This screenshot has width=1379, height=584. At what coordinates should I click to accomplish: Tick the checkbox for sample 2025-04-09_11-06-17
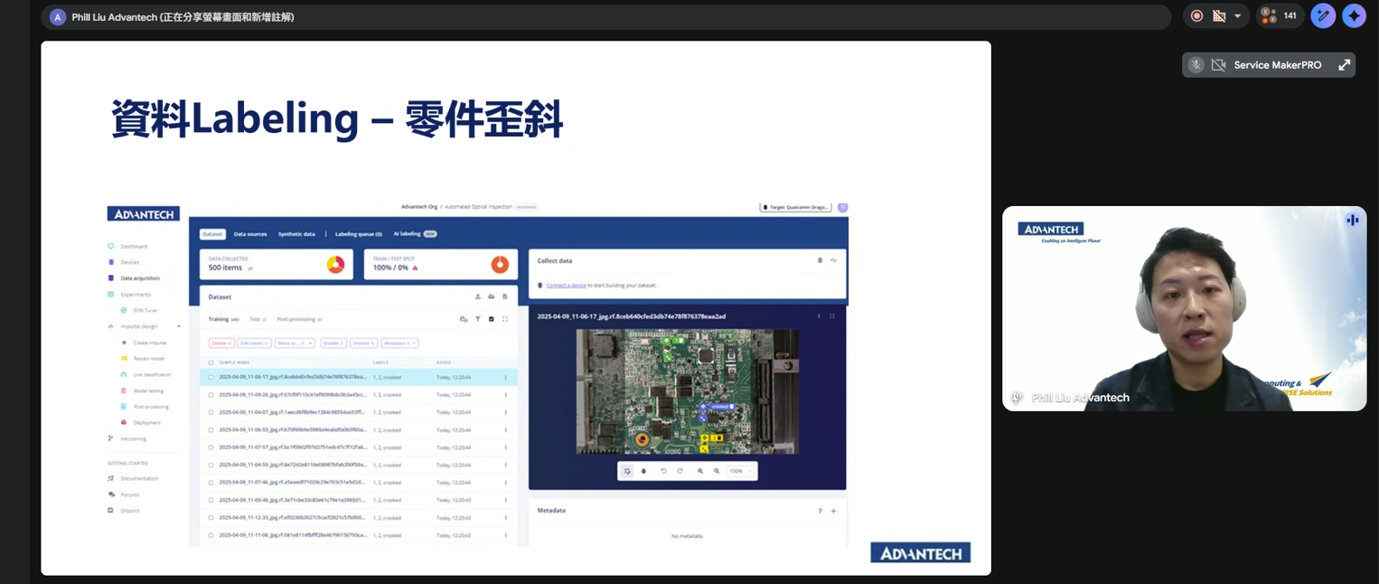pos(211,377)
